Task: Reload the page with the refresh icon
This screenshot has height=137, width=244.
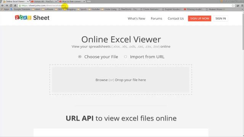Action: 11,5
